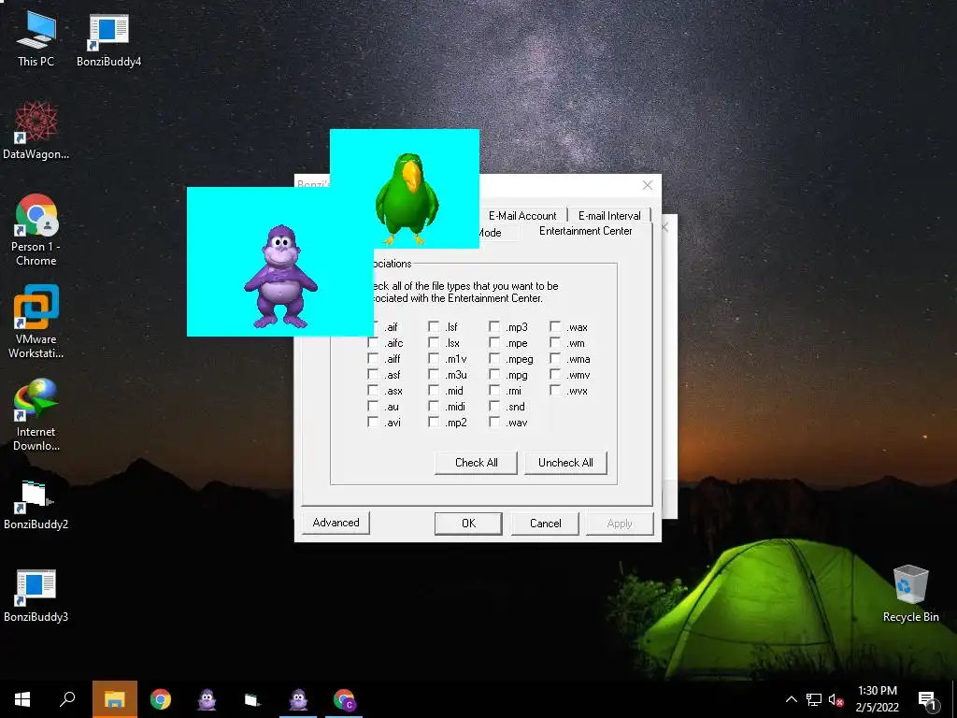Screen dimensions: 957x718
Task: Tick the .snd checkbox
Action: pyautogui.click(x=494, y=406)
